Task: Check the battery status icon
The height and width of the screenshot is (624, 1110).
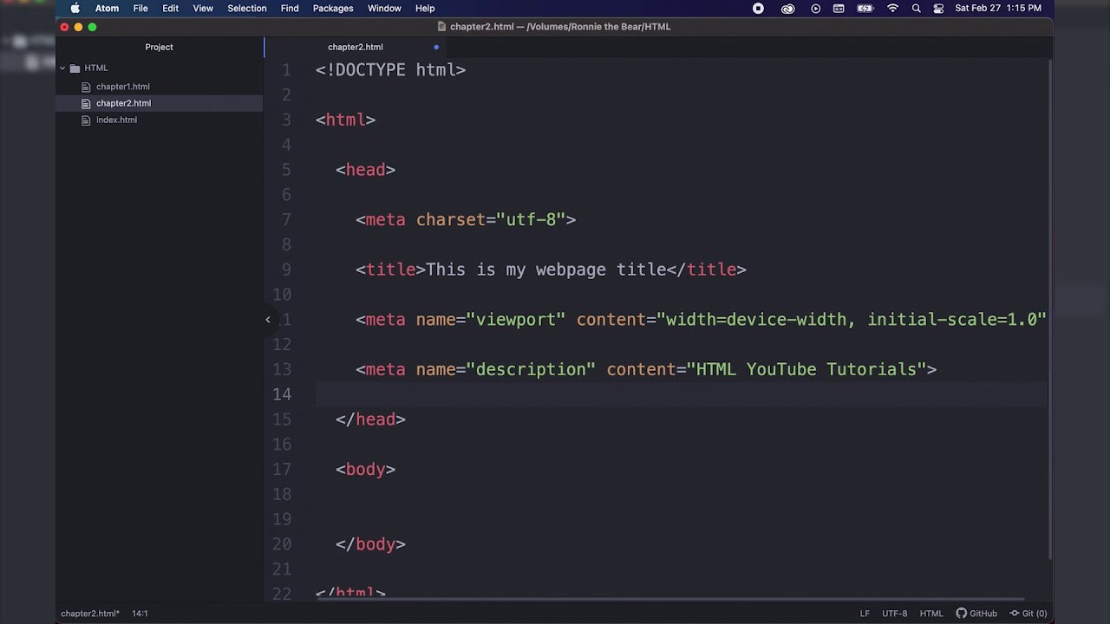Action: [865, 9]
